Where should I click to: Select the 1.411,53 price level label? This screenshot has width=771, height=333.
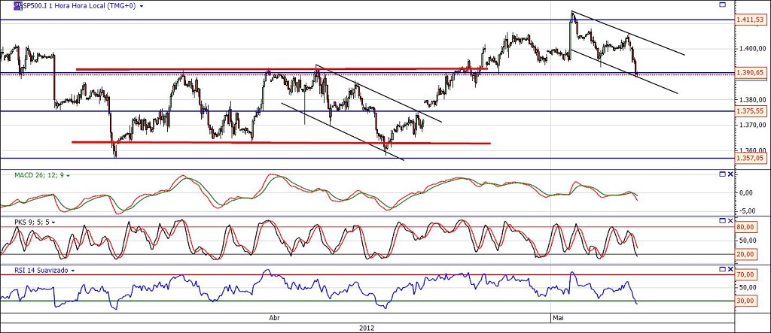tap(751, 20)
